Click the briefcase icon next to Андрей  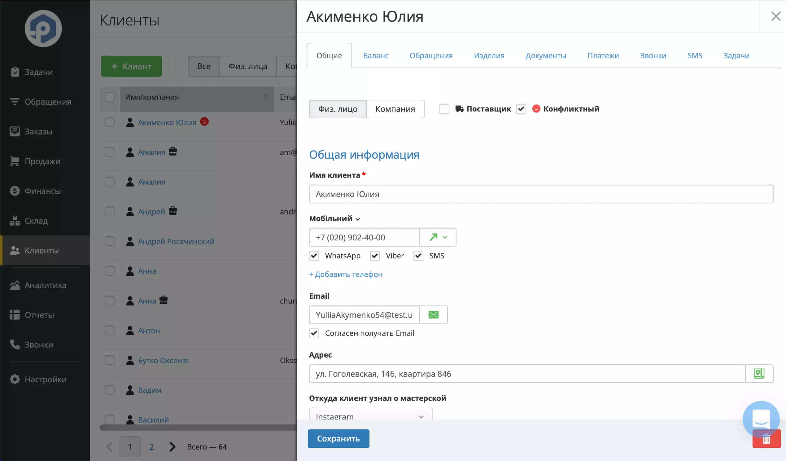click(x=173, y=211)
